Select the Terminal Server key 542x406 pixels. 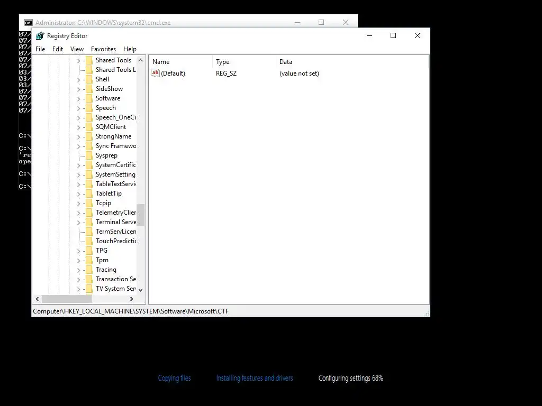(116, 222)
